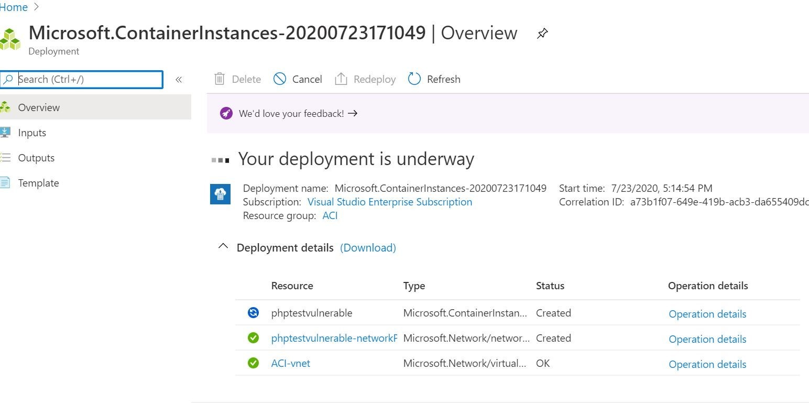Switch to the Overview menu item
The height and width of the screenshot is (403, 809).
pyautogui.click(x=39, y=107)
